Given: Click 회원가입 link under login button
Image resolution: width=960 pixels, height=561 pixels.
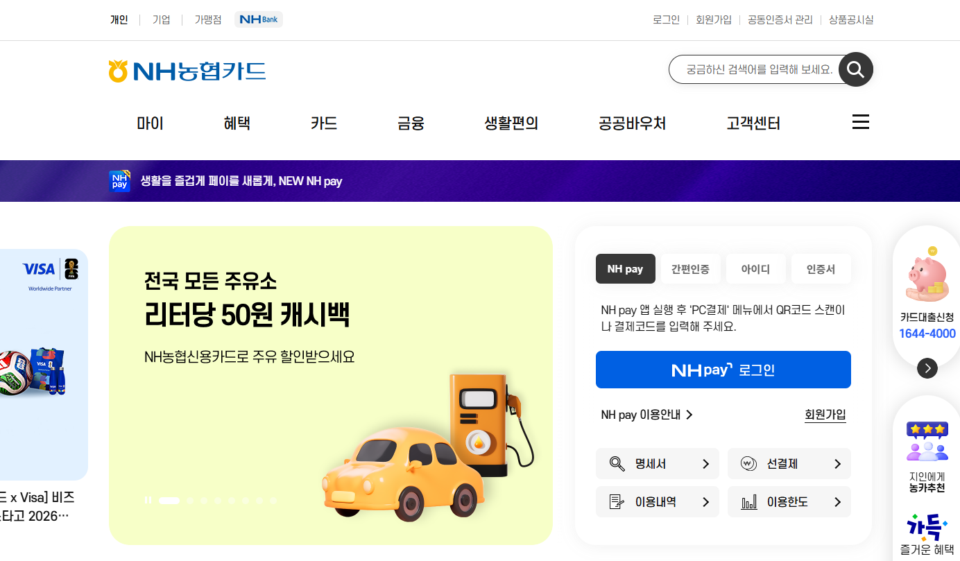Looking at the screenshot, I should click(825, 415).
